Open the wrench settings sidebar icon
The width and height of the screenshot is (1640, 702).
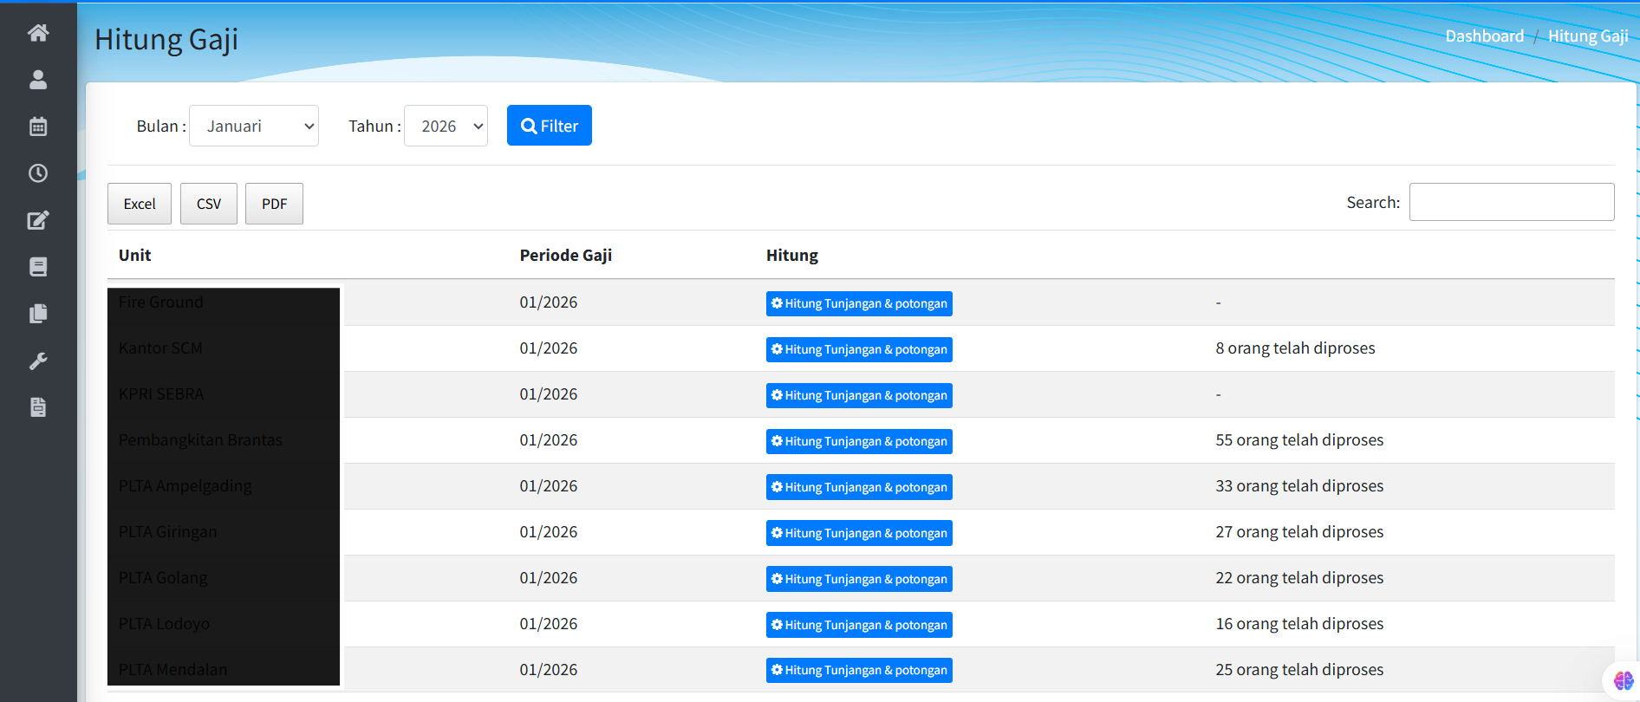point(38,361)
